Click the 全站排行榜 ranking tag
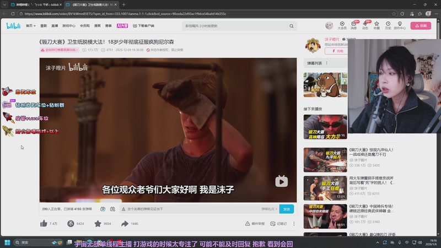This screenshot has width=441, height=248. (x=60, y=50)
